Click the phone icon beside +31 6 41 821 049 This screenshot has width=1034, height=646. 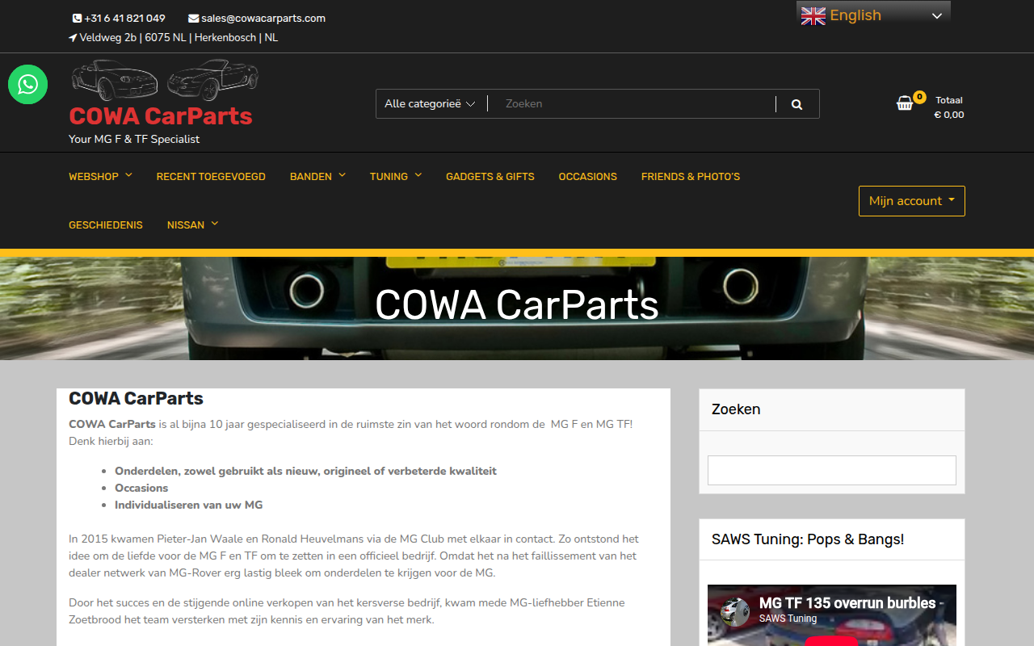(77, 18)
